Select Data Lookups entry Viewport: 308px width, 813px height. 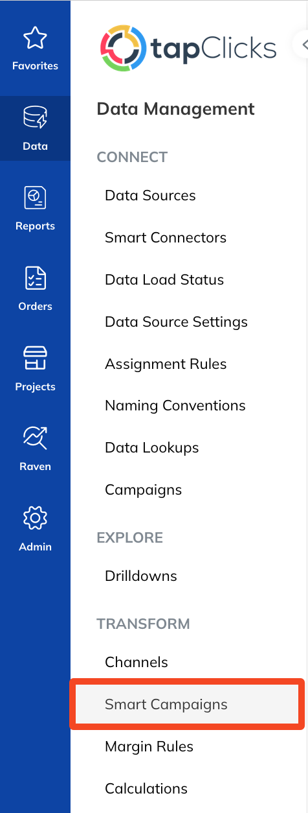[x=152, y=447]
